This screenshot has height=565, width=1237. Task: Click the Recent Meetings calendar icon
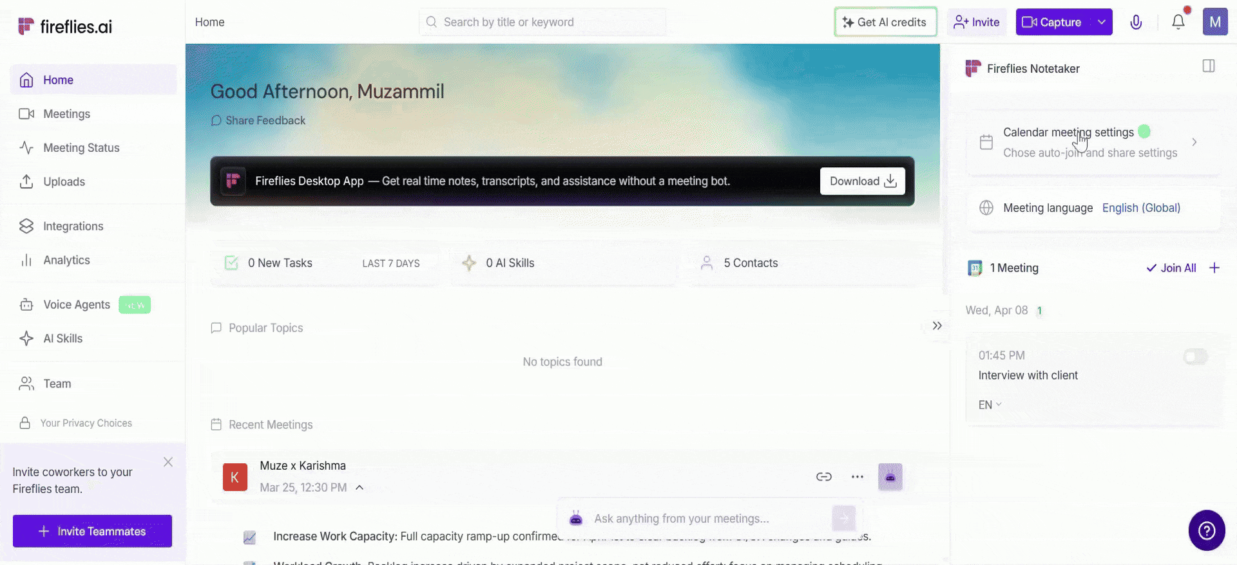point(216,425)
